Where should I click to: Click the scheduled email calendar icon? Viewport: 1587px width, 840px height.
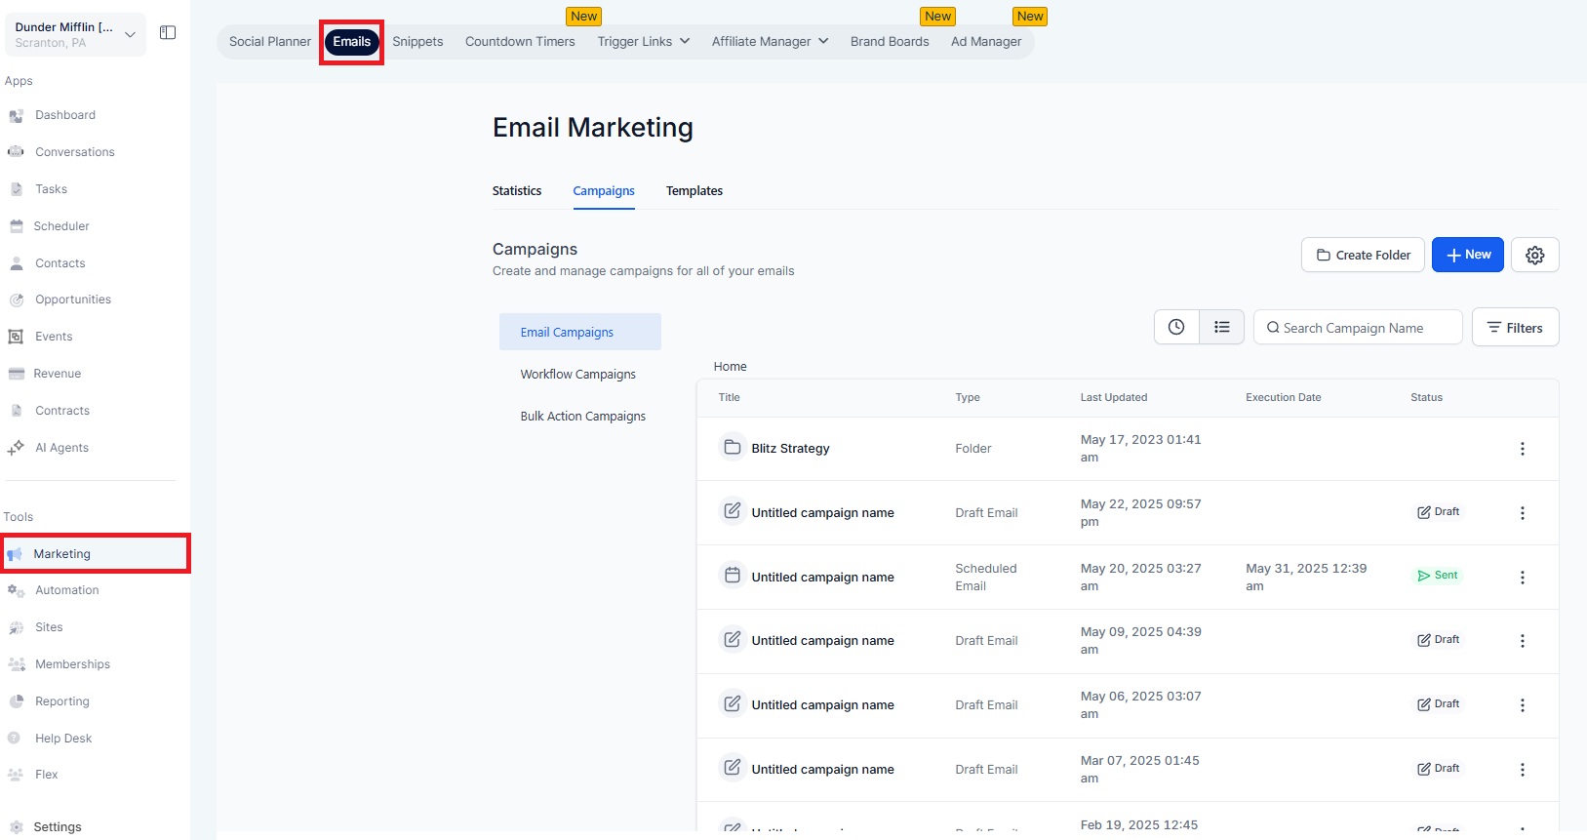coord(732,576)
